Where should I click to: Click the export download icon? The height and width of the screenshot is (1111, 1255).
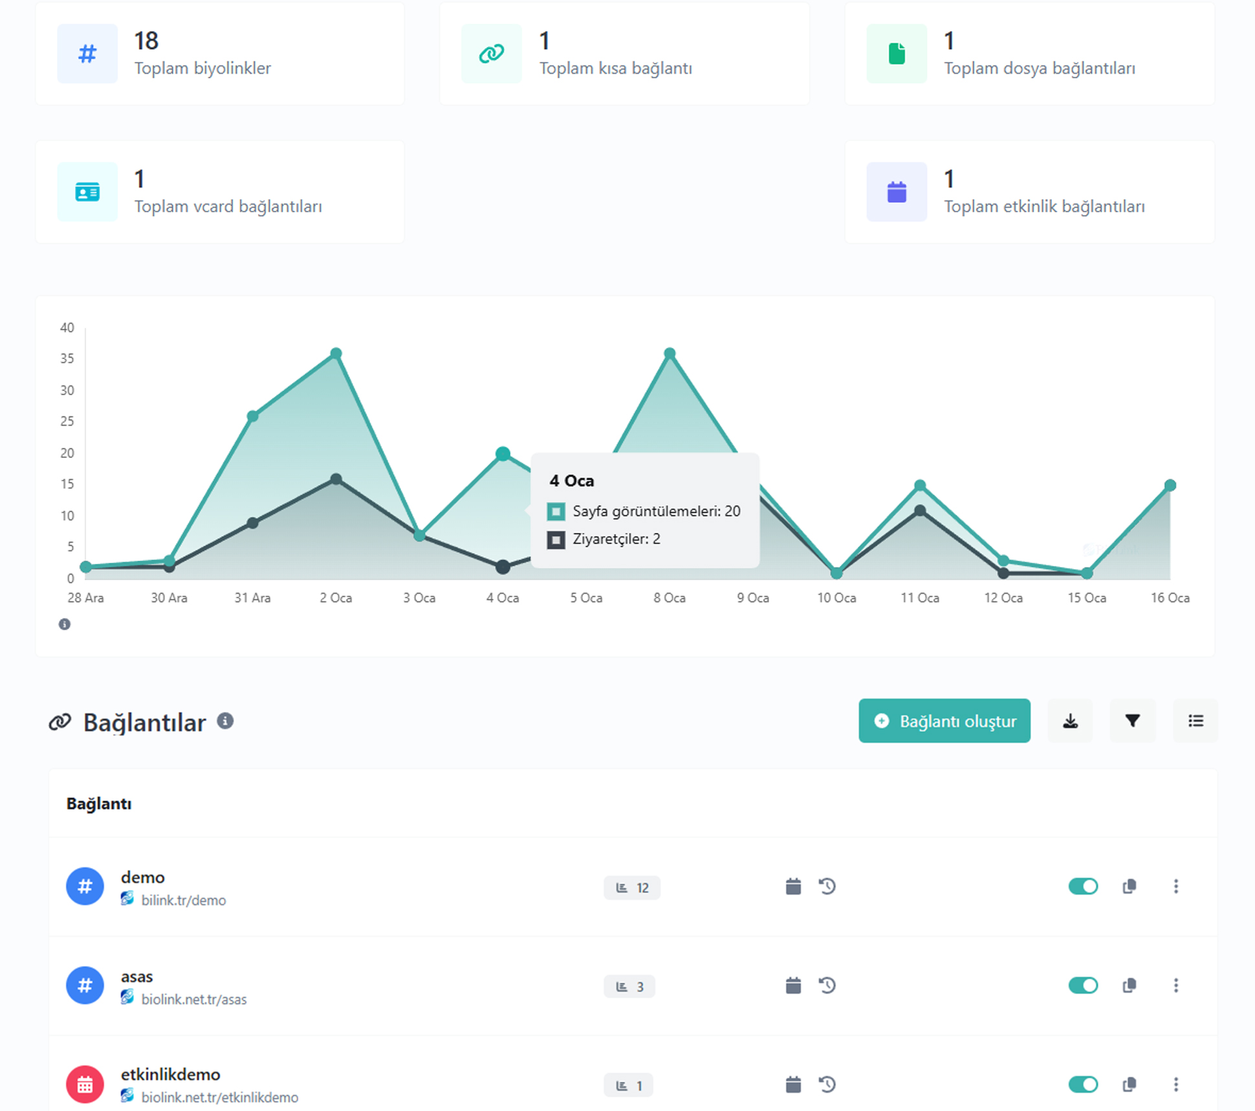pos(1070,720)
